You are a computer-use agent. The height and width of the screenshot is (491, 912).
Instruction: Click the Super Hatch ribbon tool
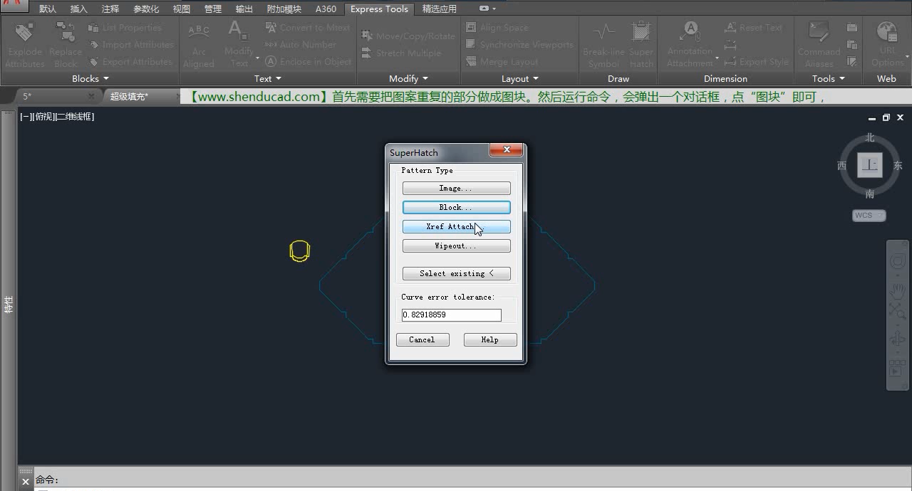point(641,46)
